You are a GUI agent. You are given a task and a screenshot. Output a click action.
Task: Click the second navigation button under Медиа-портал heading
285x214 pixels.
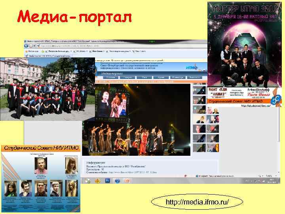[127, 77]
